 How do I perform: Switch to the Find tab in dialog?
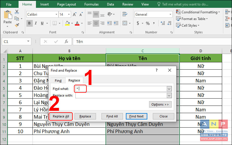(58, 81)
